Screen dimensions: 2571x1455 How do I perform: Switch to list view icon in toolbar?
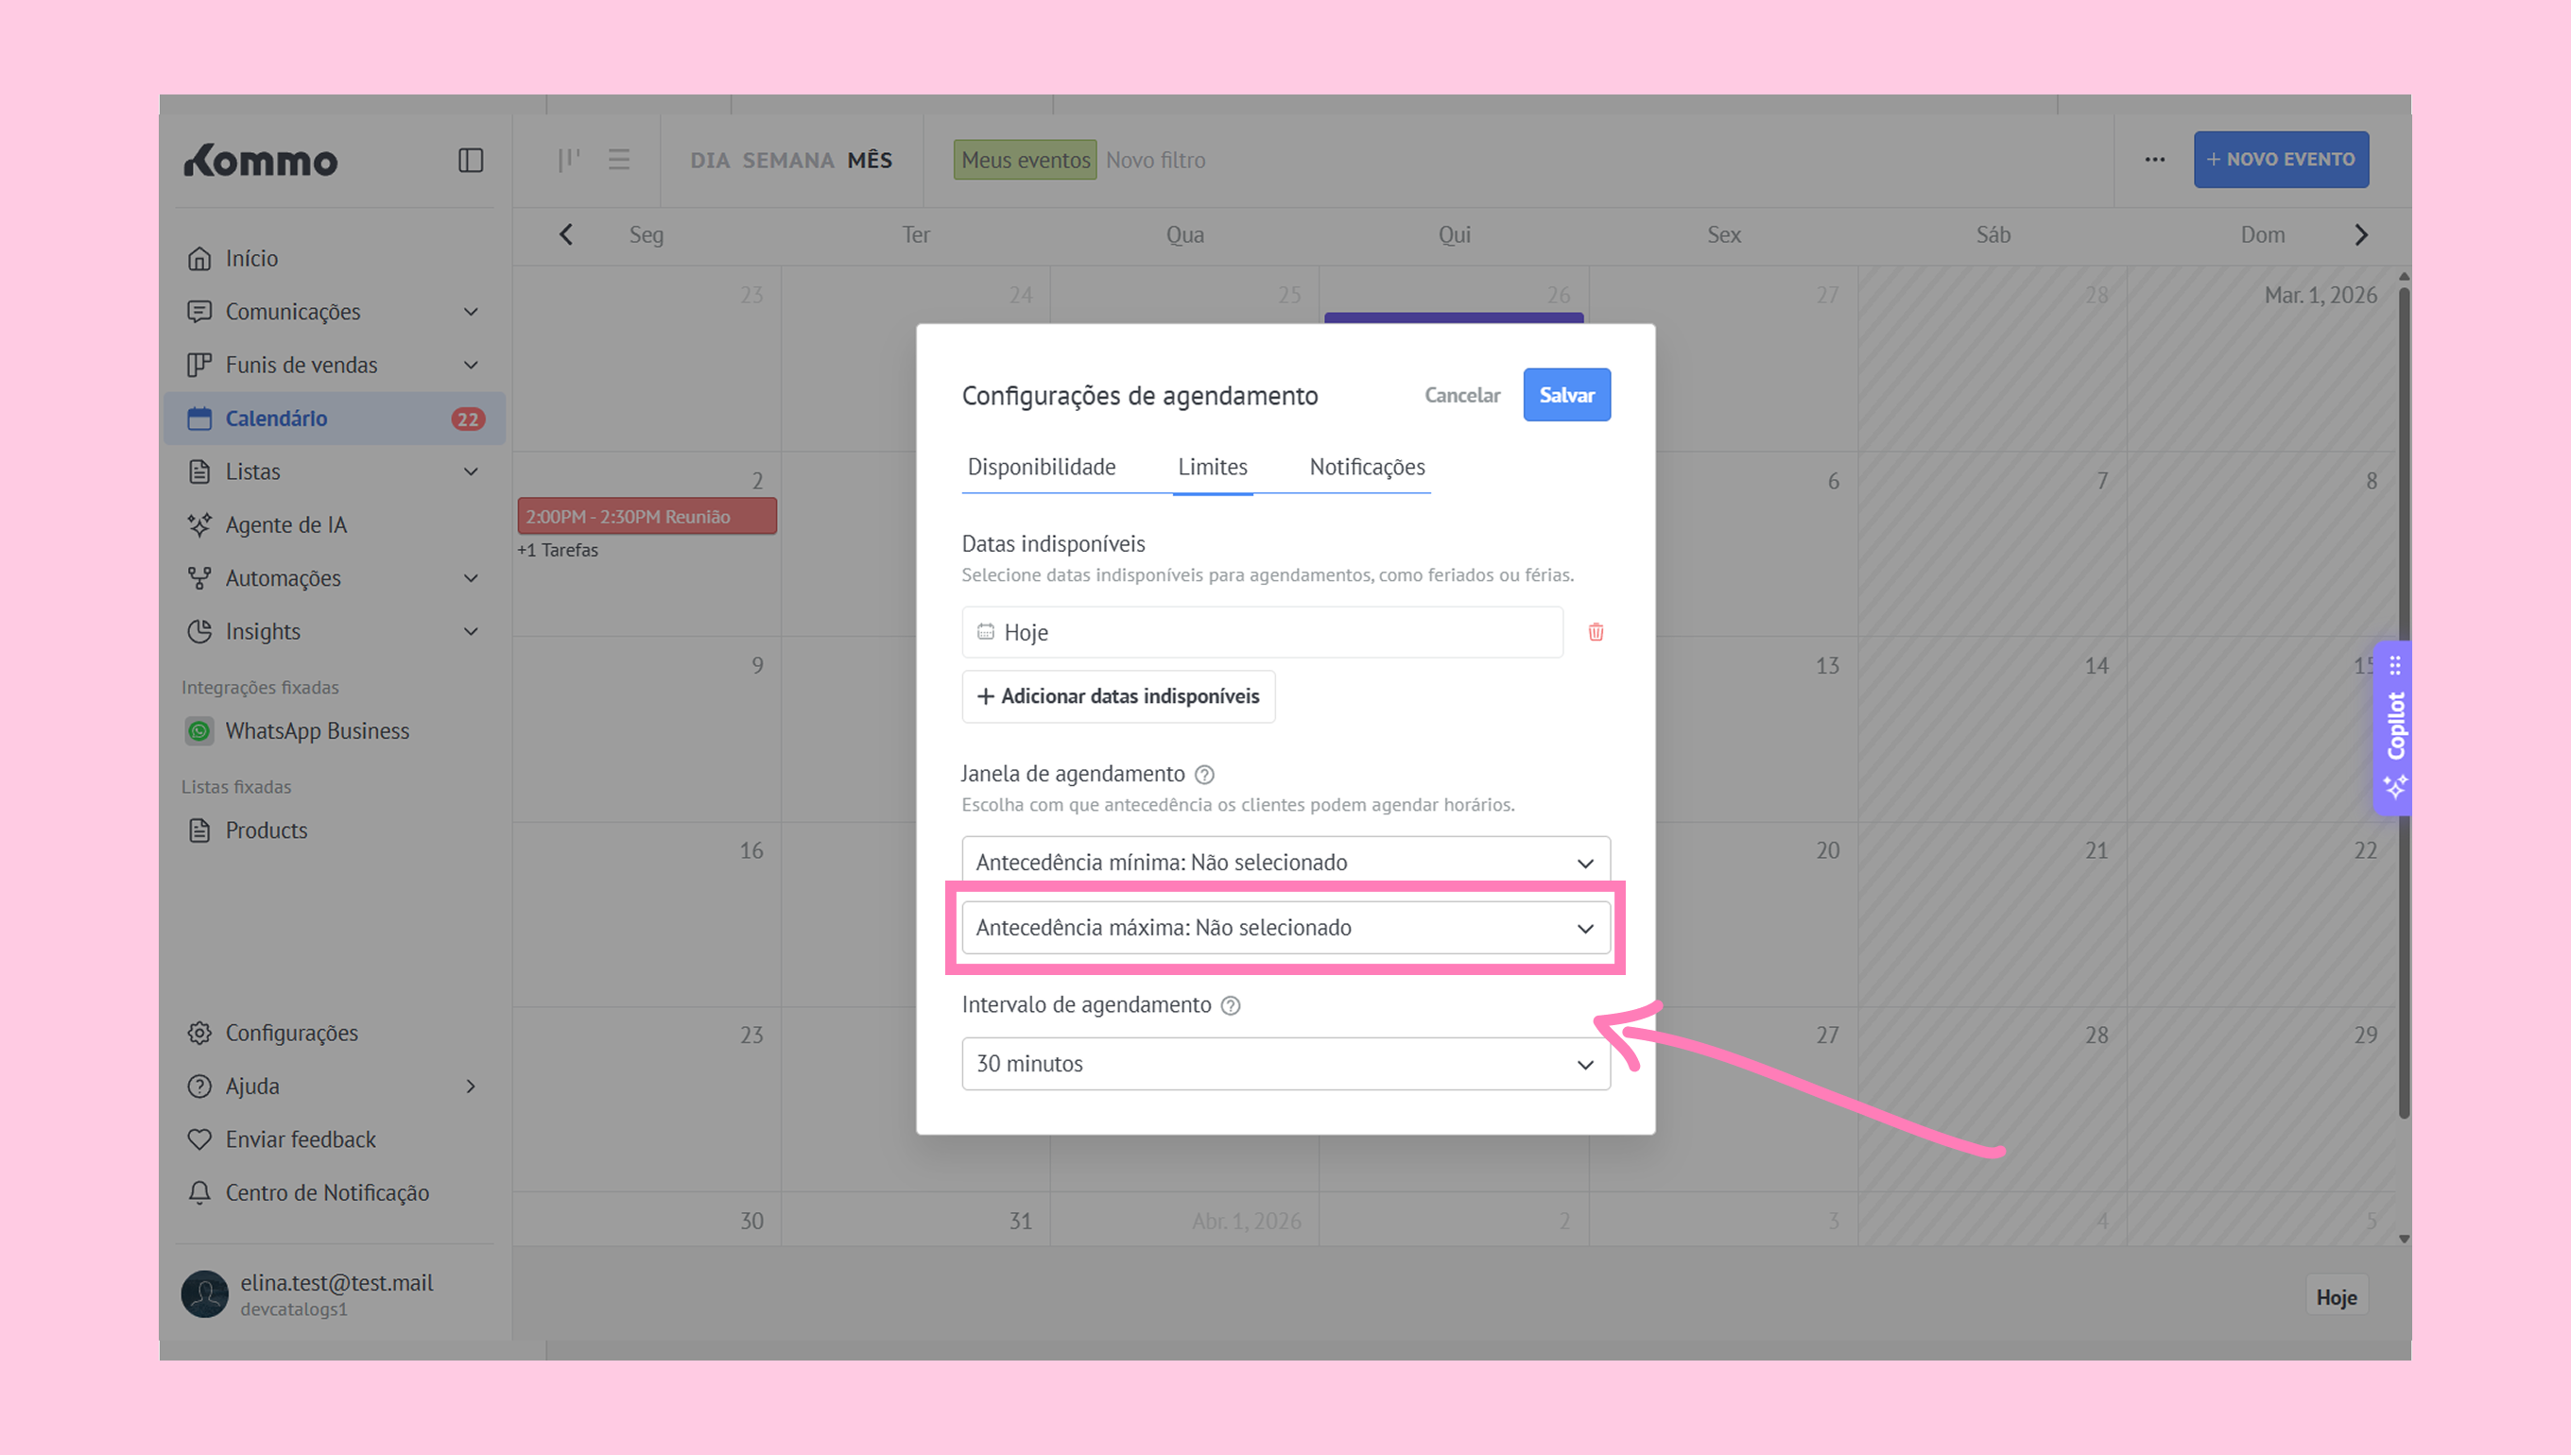pyautogui.click(x=619, y=160)
